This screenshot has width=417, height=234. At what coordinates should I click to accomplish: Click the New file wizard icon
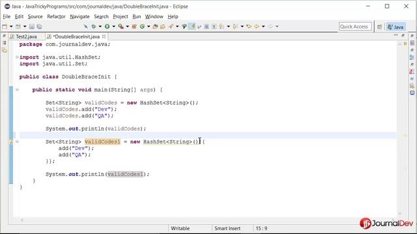point(5,27)
